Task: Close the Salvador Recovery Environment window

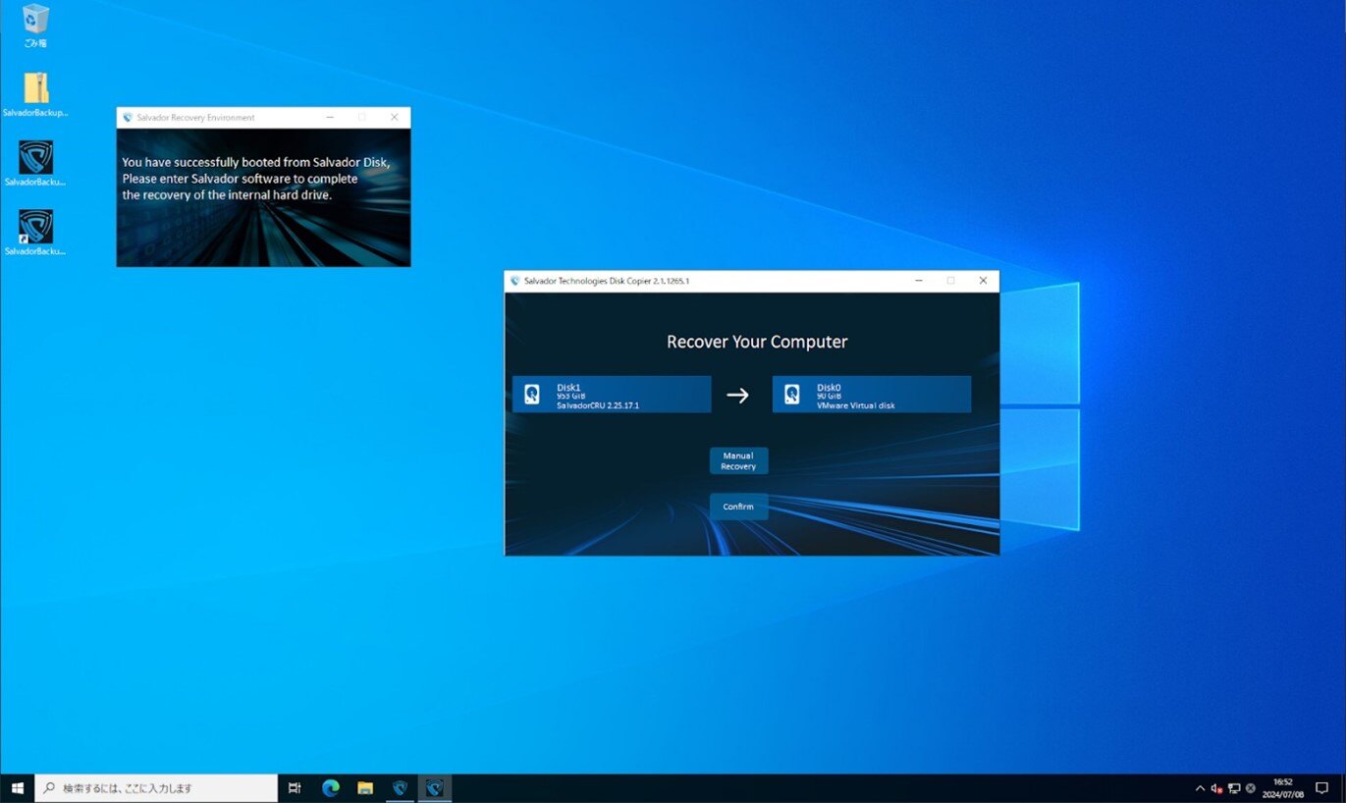Action: click(395, 117)
